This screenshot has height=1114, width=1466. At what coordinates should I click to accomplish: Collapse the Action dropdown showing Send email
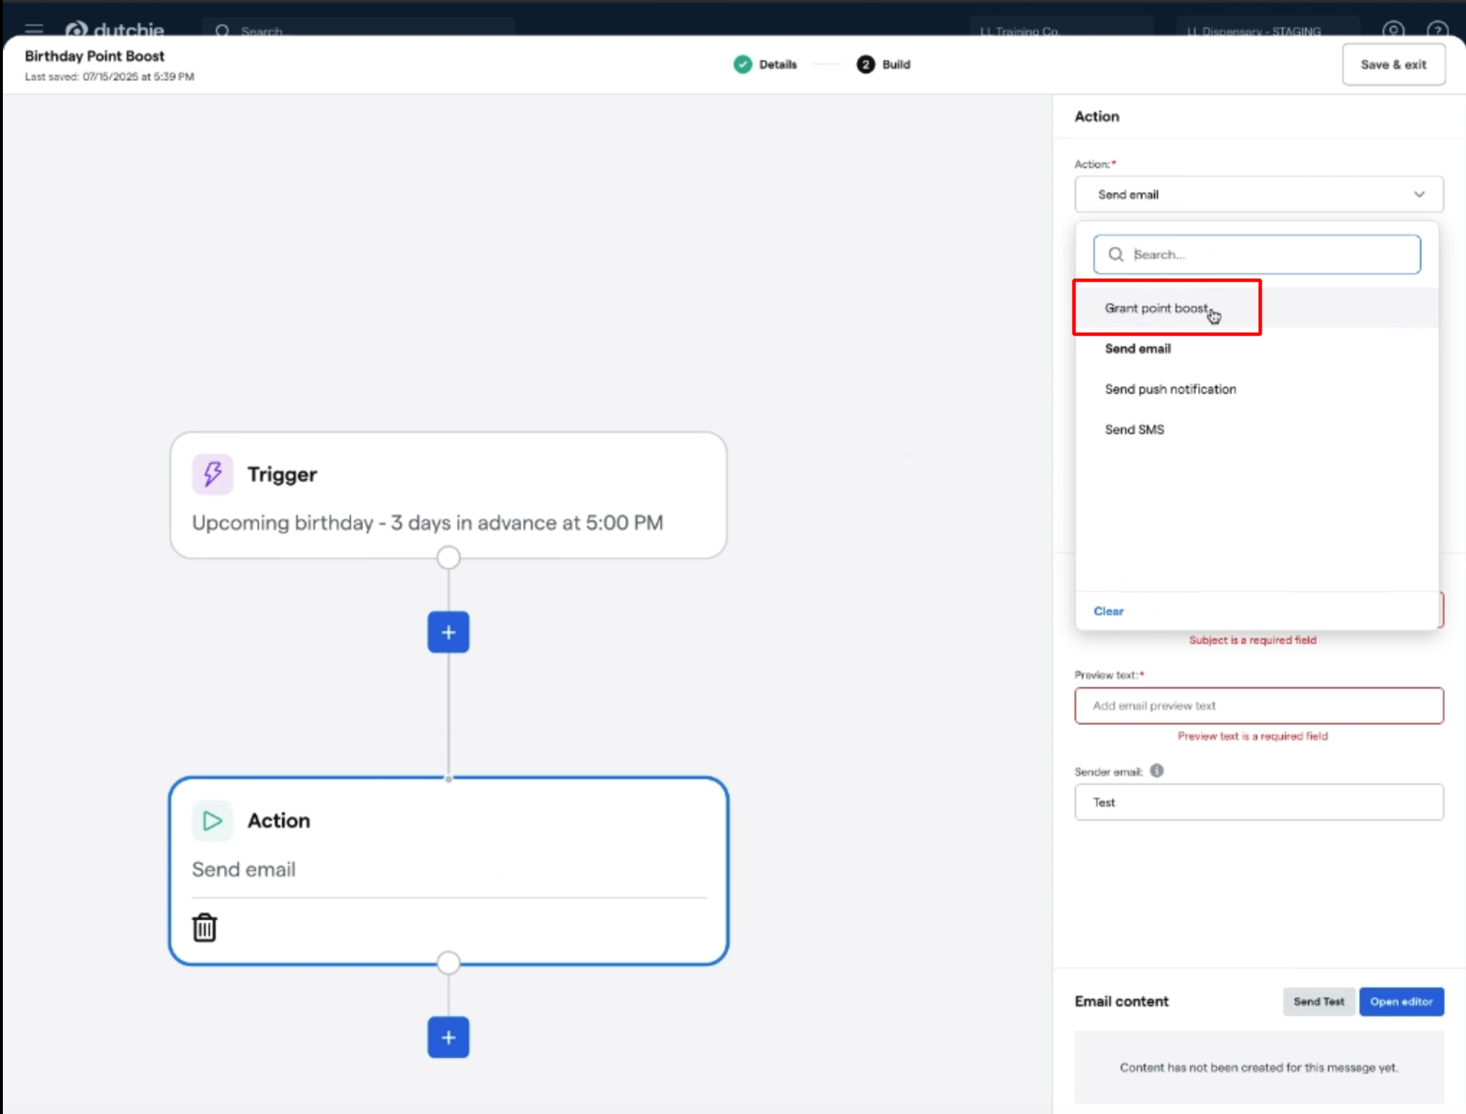pyautogui.click(x=1259, y=195)
